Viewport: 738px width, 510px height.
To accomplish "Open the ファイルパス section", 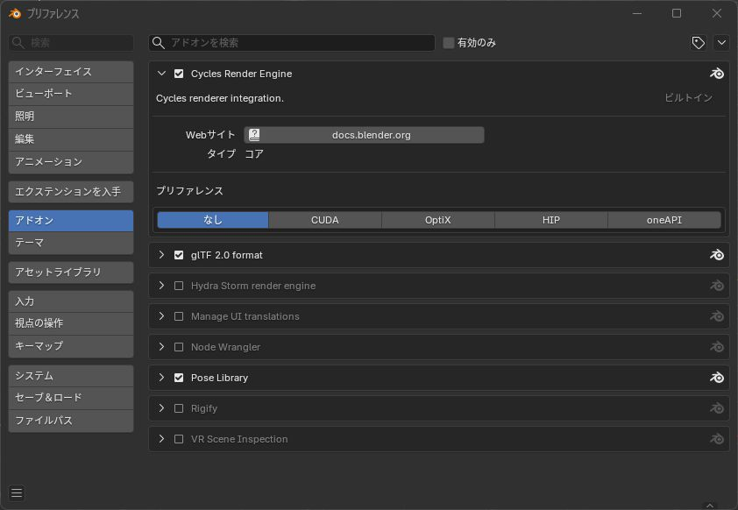I will pos(71,421).
